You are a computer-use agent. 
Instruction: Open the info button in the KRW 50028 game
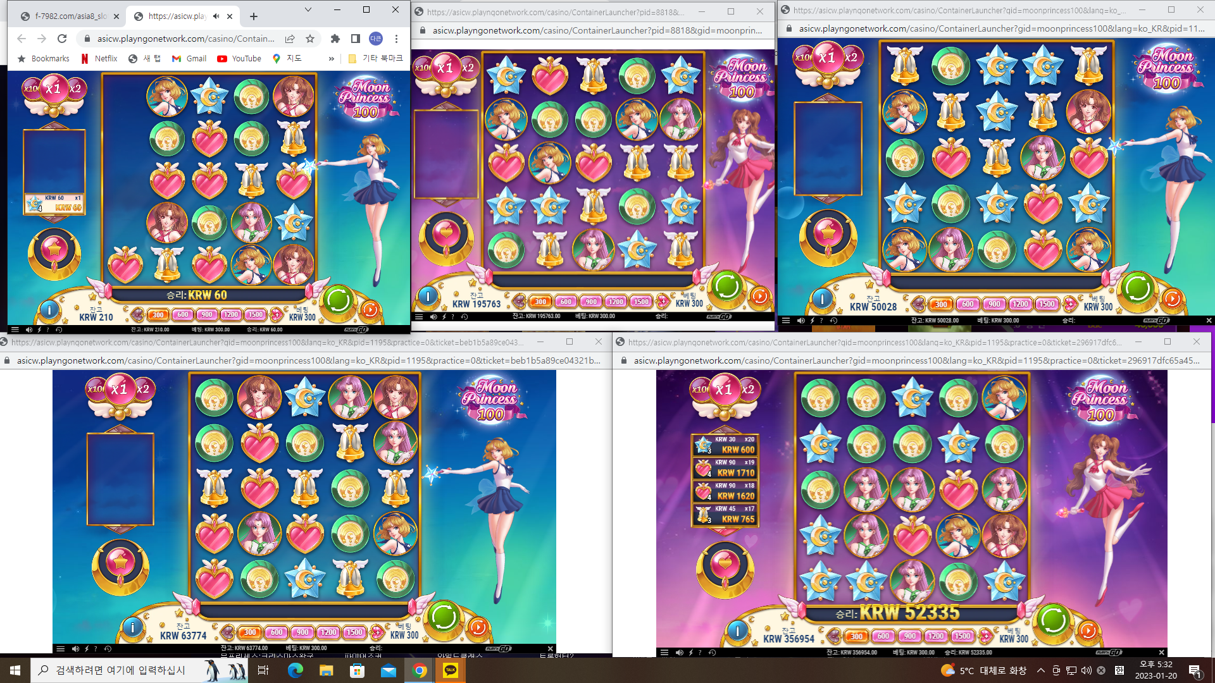(822, 298)
